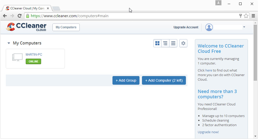258x139 pixels.
Task: Click 'Schedule cleaning' bullet text
Action: pyautogui.click(x=216, y=121)
